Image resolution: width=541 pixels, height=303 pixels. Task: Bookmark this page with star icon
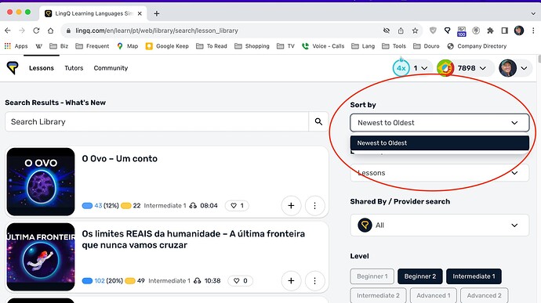[x=415, y=31]
